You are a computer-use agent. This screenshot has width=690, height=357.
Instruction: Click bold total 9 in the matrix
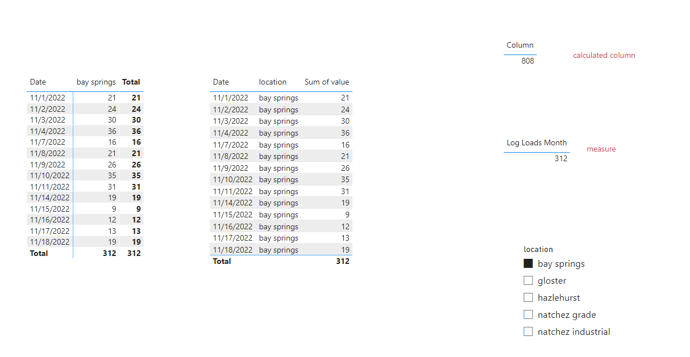pyautogui.click(x=138, y=209)
